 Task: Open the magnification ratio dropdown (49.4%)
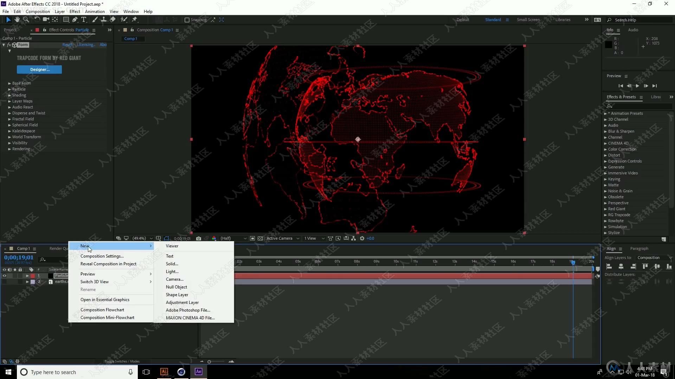(142, 238)
